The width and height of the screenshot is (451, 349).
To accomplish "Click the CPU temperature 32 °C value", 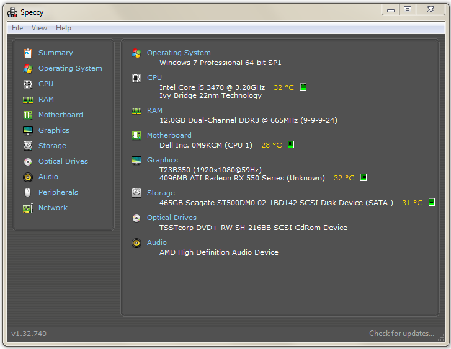I will 284,87.
